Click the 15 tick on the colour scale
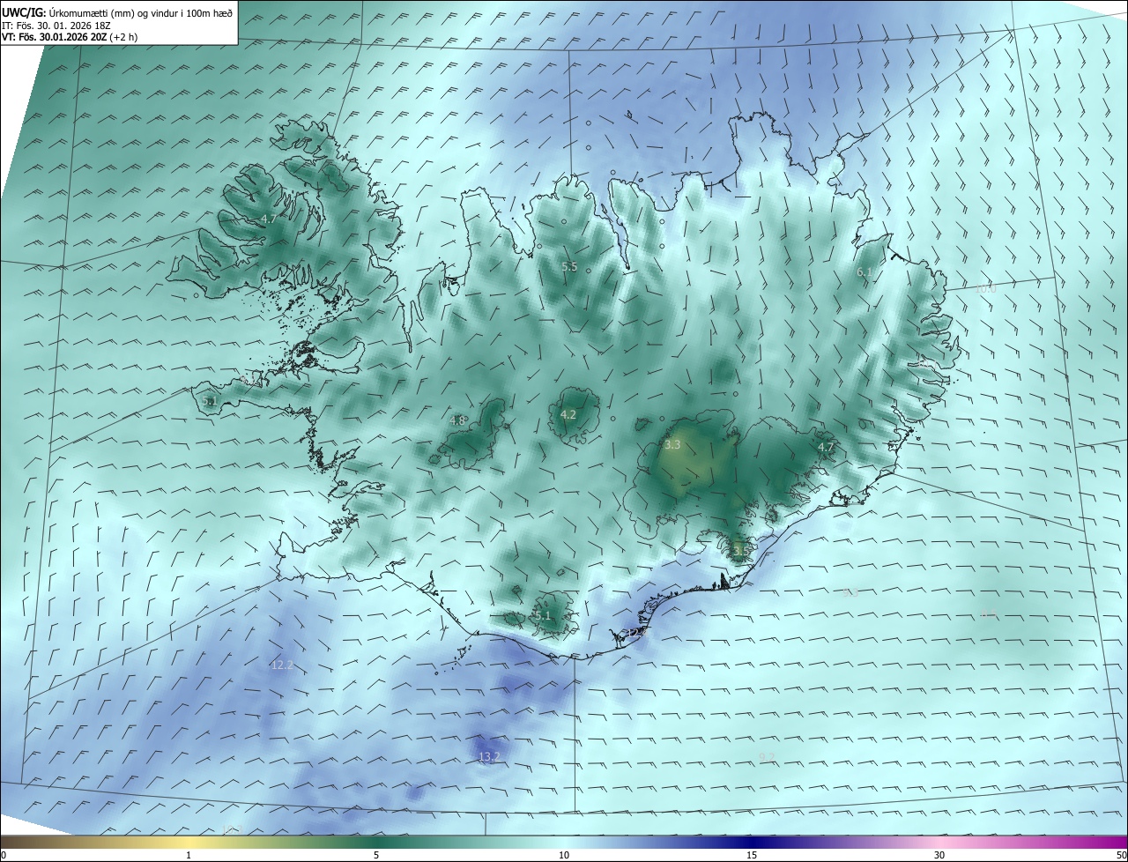This screenshot has height=862, width=1128. coord(752,855)
